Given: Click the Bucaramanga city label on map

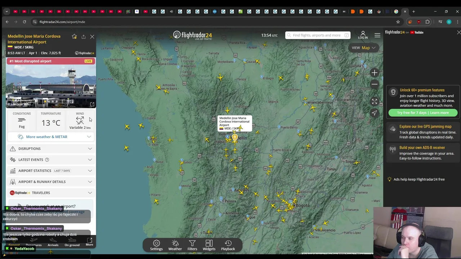Looking at the screenshot, I should (x=348, y=100).
